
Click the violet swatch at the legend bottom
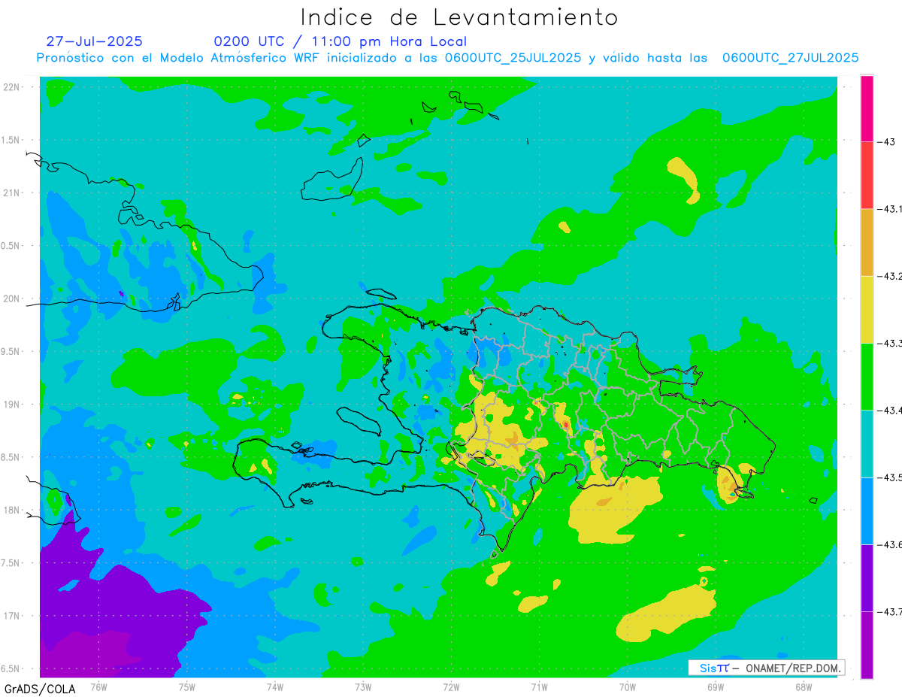(867, 644)
